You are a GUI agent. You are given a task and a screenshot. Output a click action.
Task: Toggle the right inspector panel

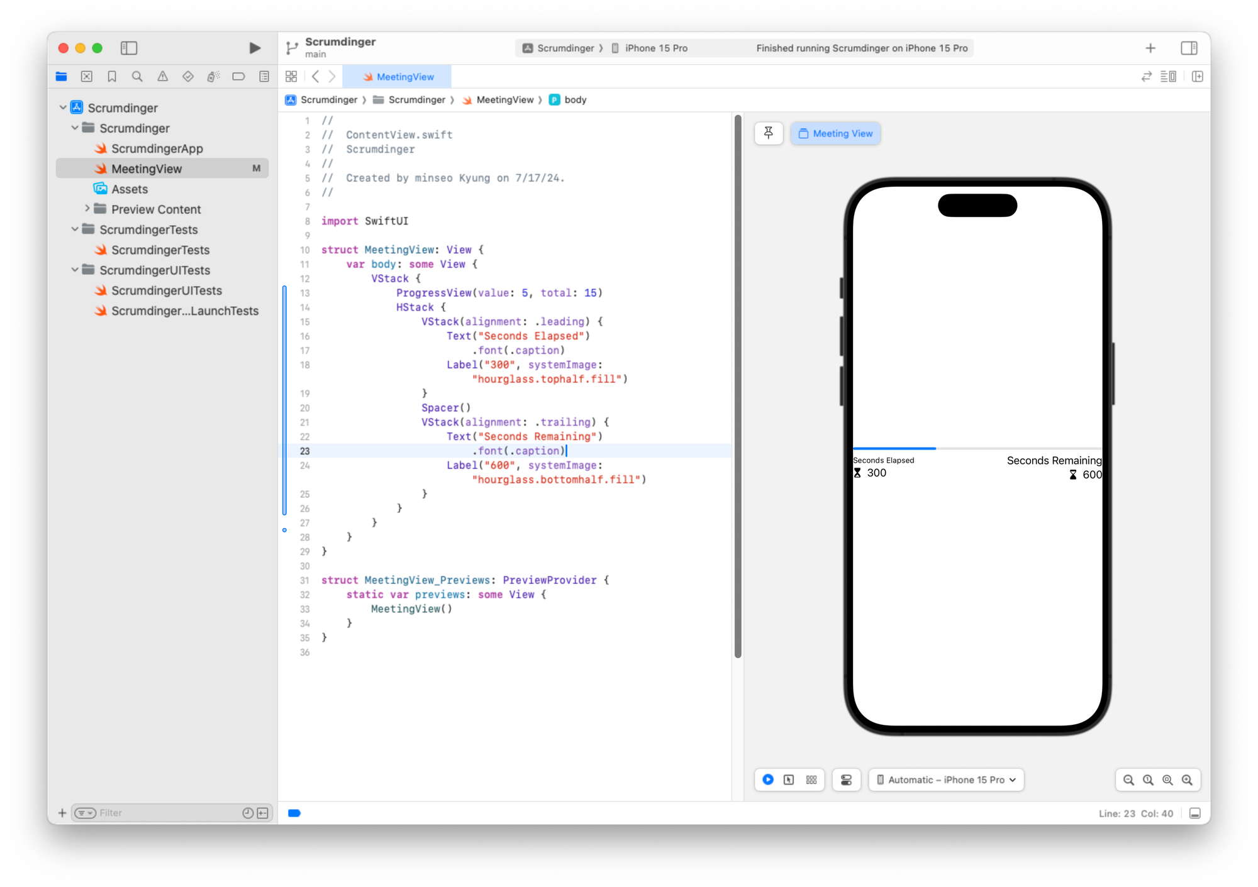point(1189,48)
